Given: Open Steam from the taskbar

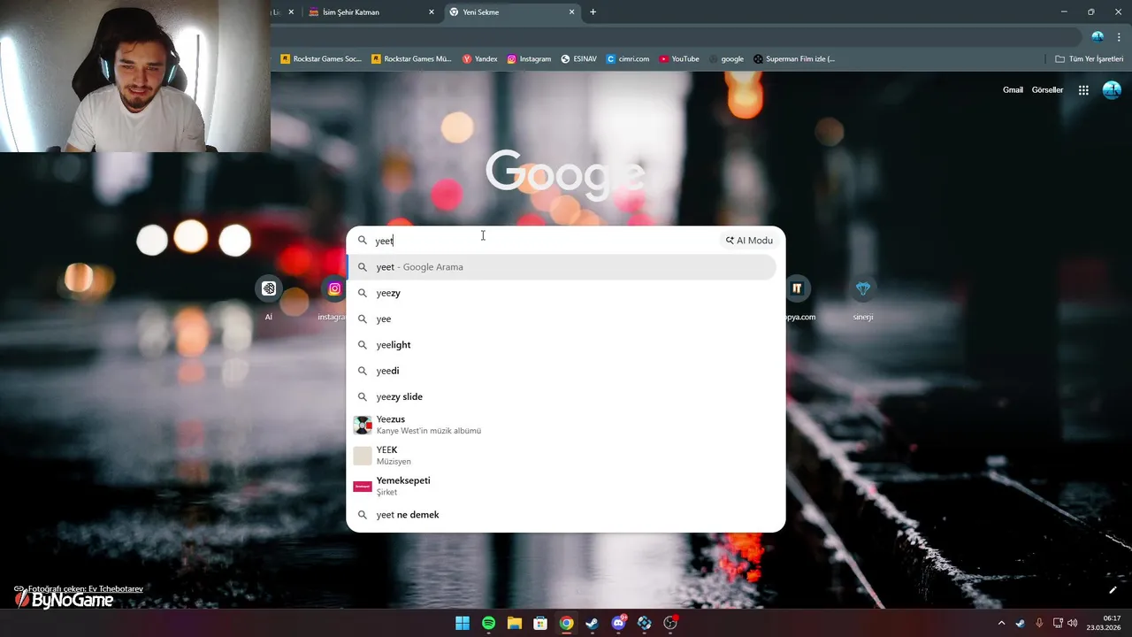Looking at the screenshot, I should click(x=593, y=623).
